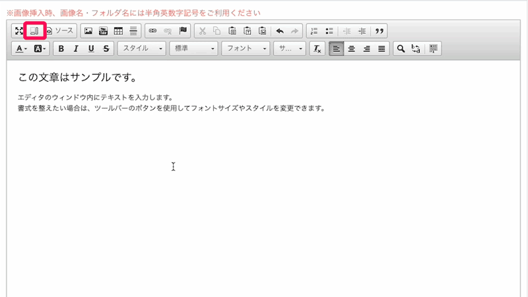Expand the スタイル dropdown

coord(141,49)
